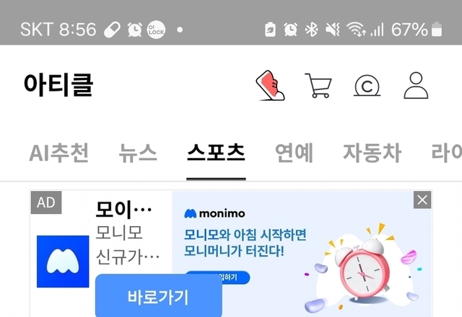Select the 스포츠 tab
Screen dimensions: 462x317
click(x=216, y=152)
